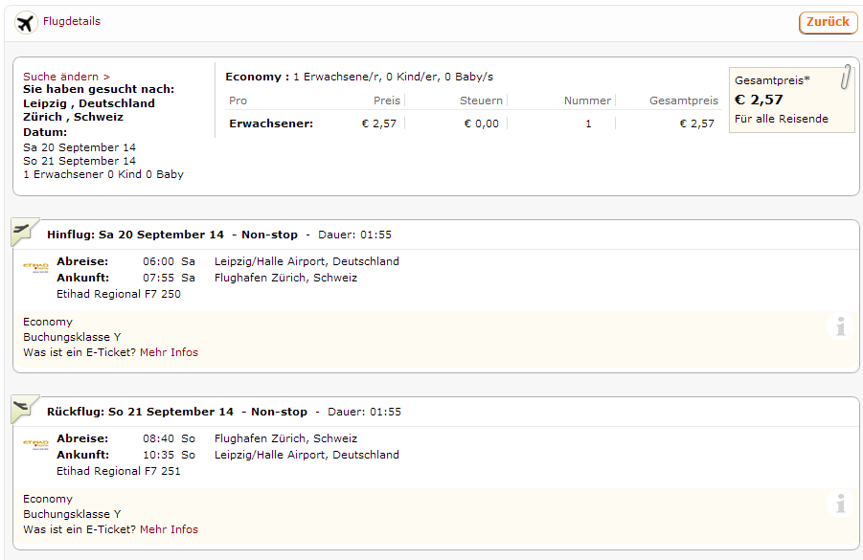Open the info icon for the Rückflug fare
The image size is (863, 560).
click(840, 504)
